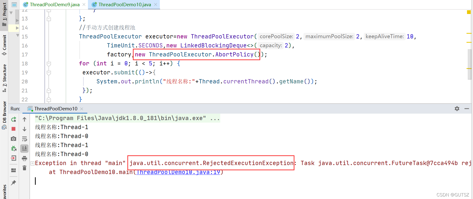Hide the Run tool window with the minus icon
This screenshot has width=473, height=199.
(x=467, y=109)
